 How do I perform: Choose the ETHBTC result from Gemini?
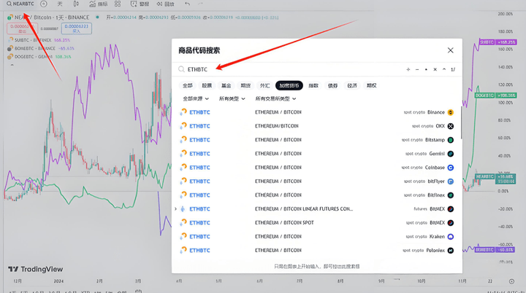point(316,153)
